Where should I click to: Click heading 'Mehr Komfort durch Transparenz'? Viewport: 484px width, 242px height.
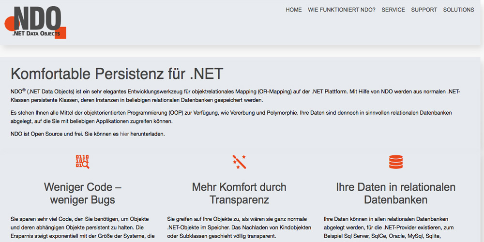click(239, 193)
